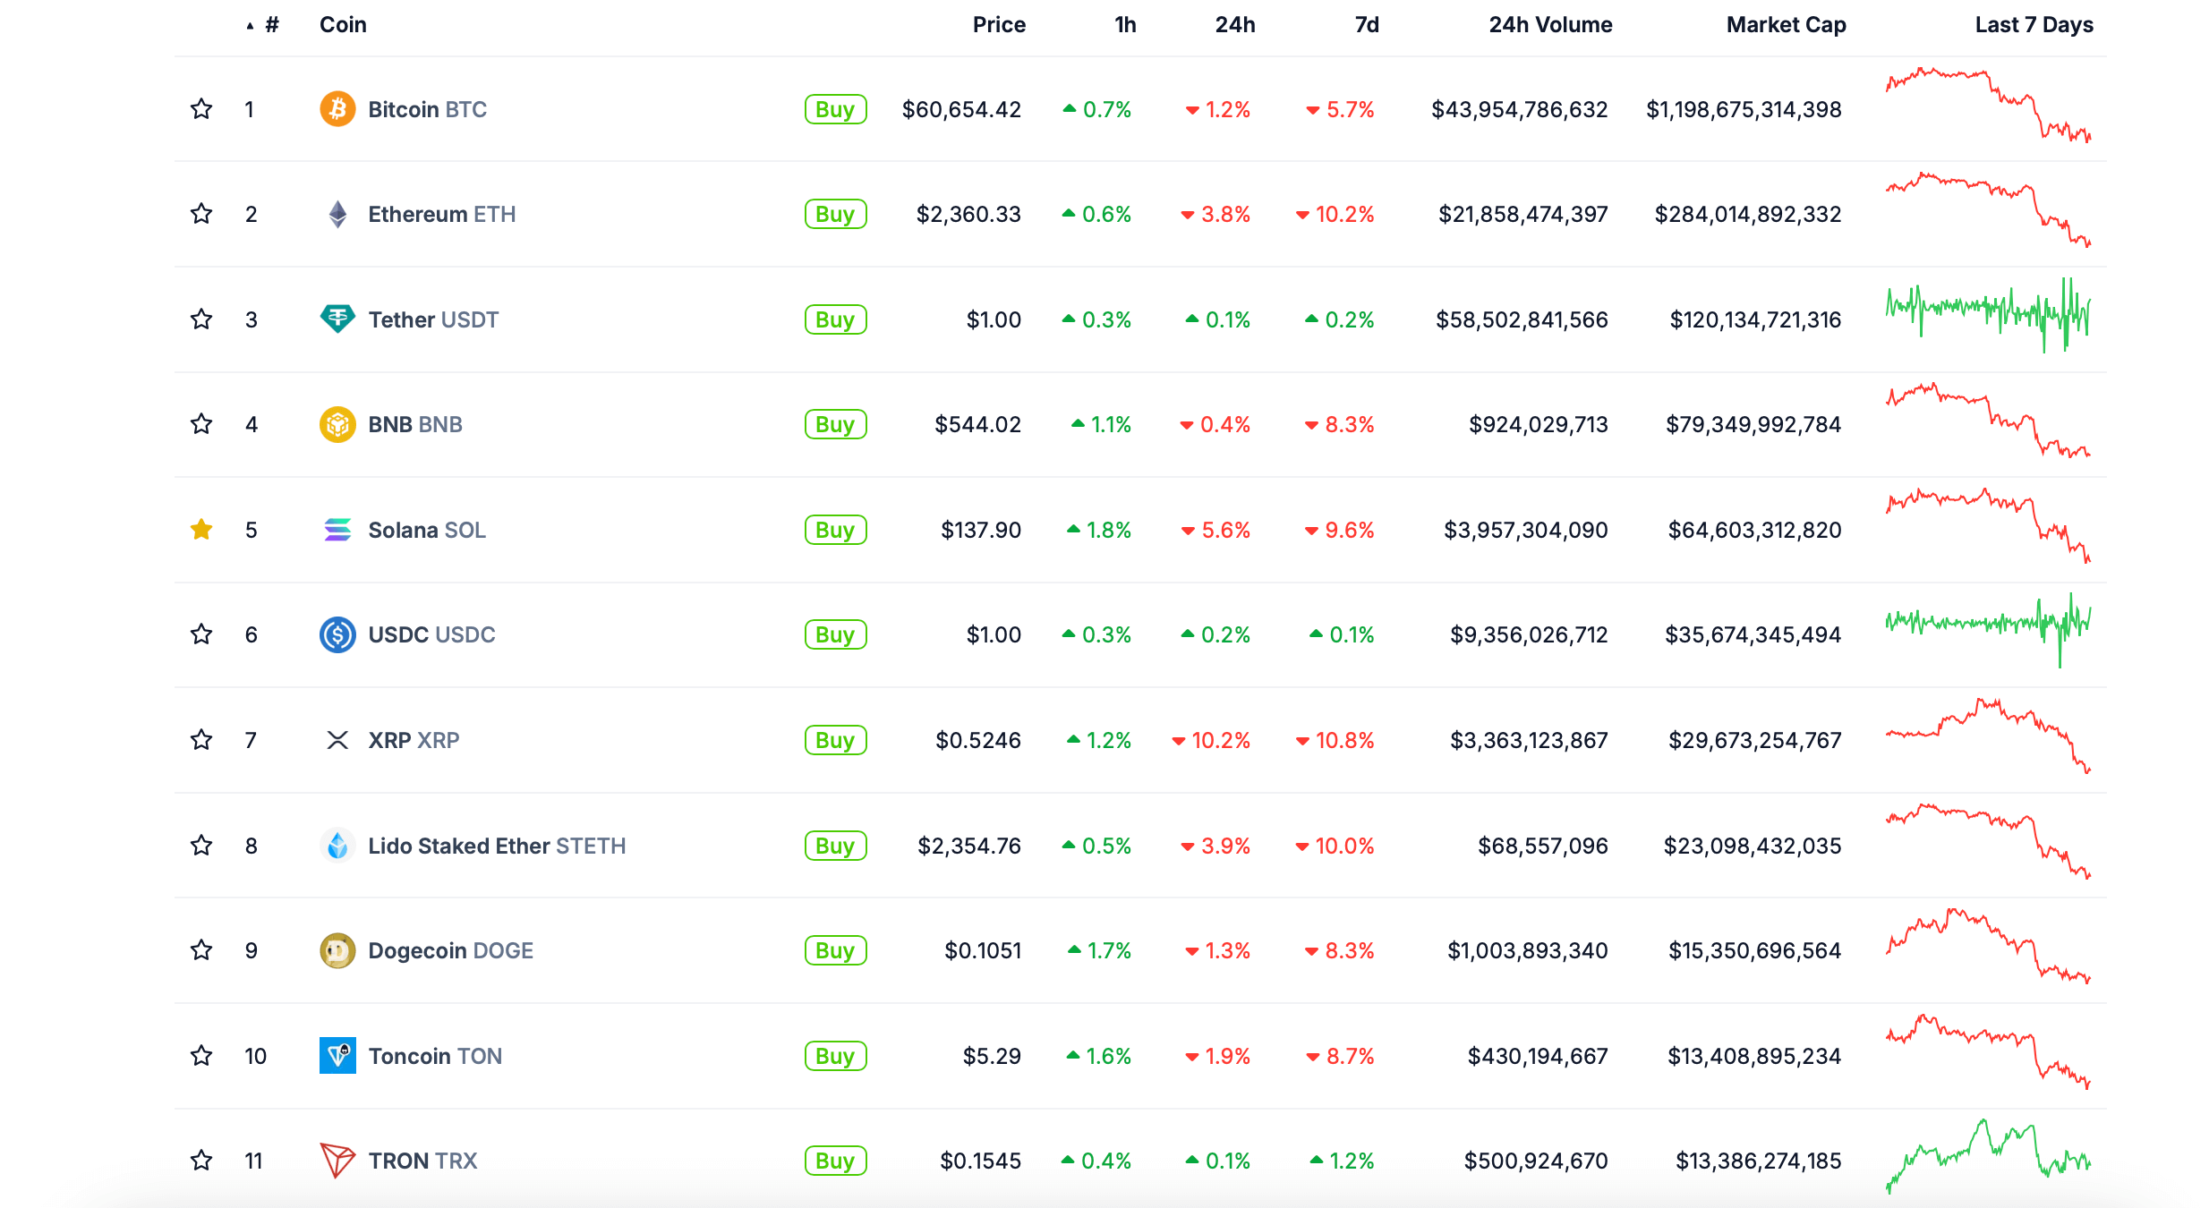Toggle the favorite star for Tether
2209x1208 pixels.
point(201,319)
